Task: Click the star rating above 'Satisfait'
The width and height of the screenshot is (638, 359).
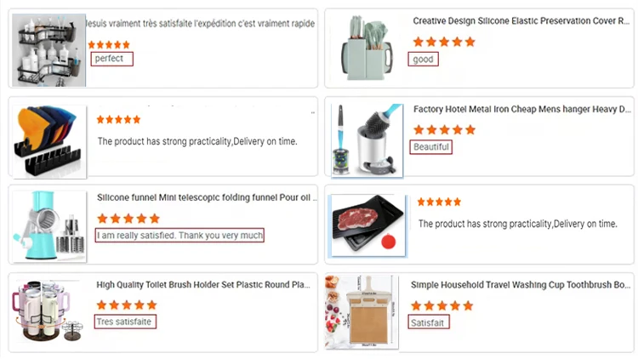Action: (442, 305)
